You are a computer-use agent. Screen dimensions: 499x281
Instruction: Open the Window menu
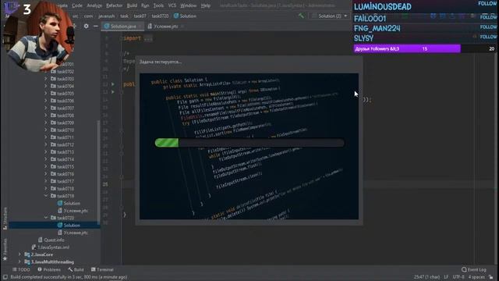(189, 5)
